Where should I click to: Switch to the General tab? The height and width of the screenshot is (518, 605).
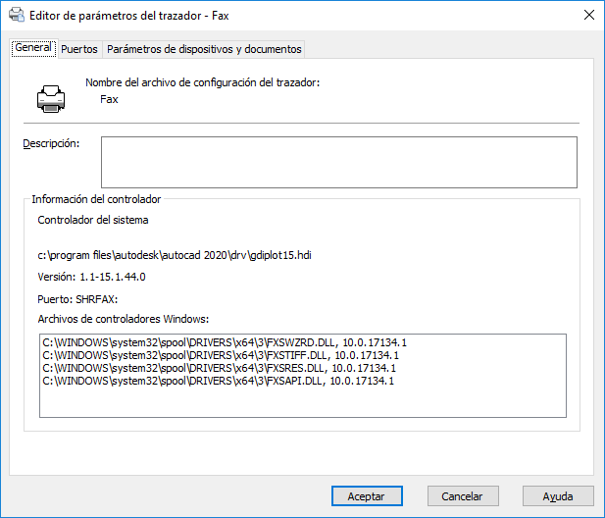33,48
